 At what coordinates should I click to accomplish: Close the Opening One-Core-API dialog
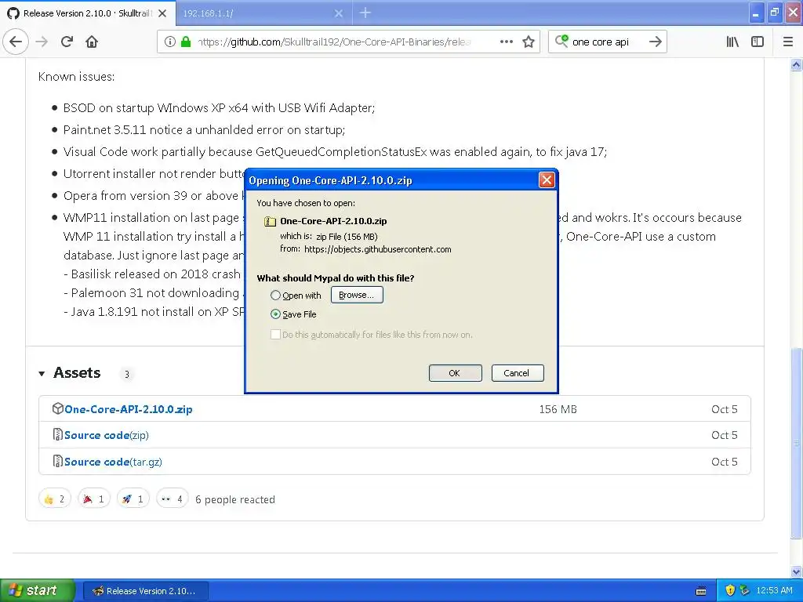coord(547,180)
